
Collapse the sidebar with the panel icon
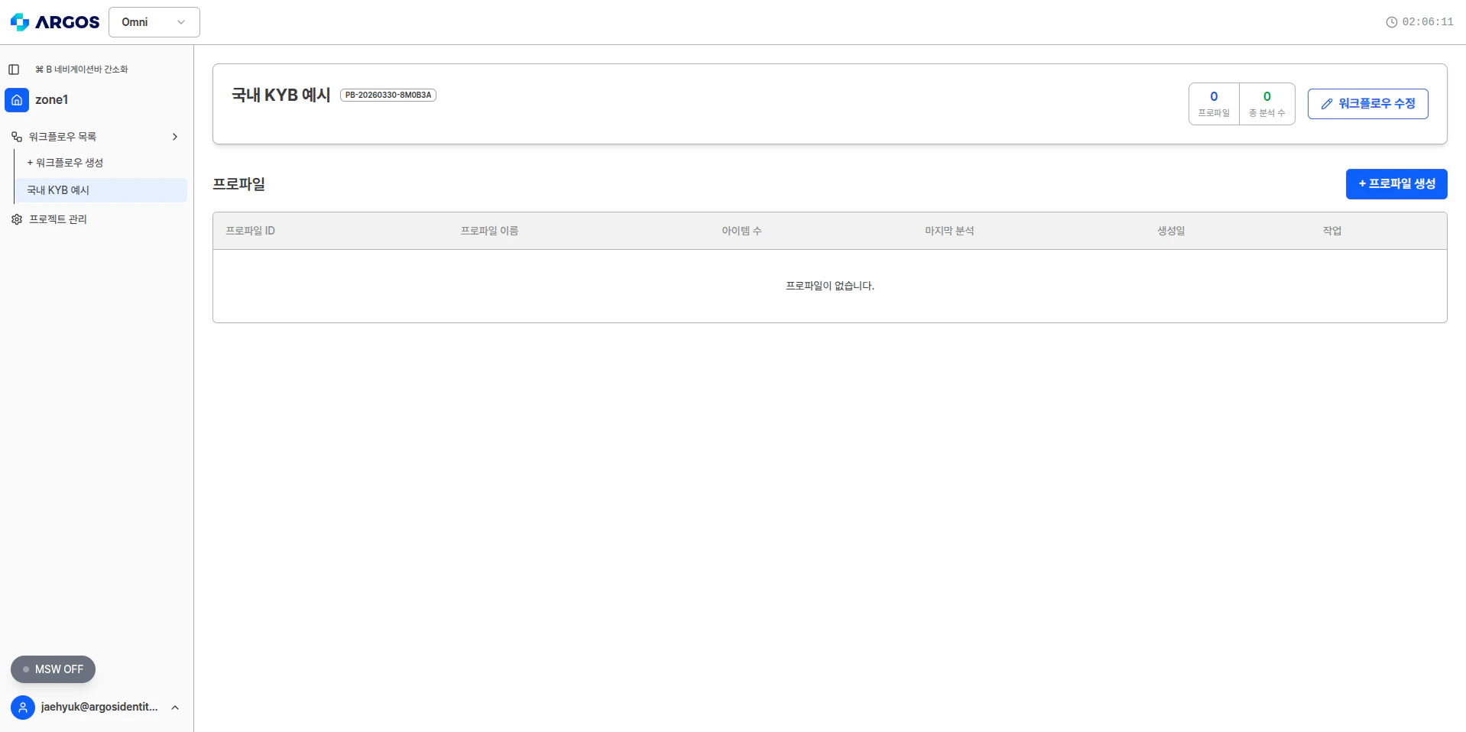tap(14, 70)
